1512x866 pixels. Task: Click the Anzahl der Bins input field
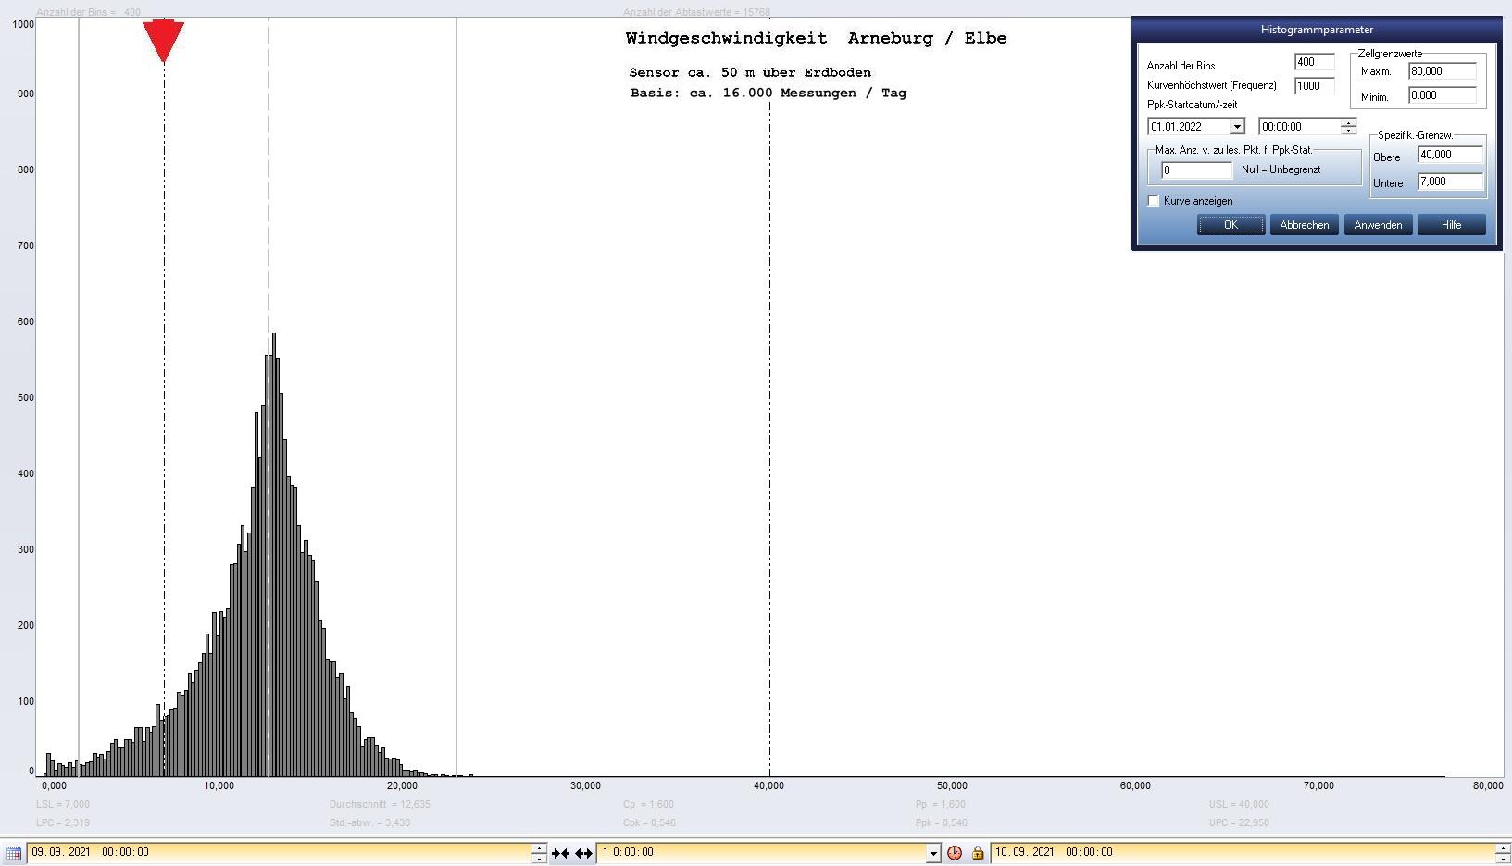(x=1314, y=62)
